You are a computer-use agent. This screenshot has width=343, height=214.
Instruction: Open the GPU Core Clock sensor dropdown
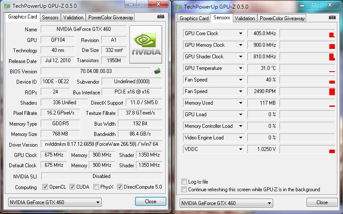(241, 33)
